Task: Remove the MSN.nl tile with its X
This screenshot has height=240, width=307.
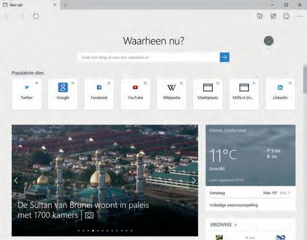Action: (x=254, y=83)
